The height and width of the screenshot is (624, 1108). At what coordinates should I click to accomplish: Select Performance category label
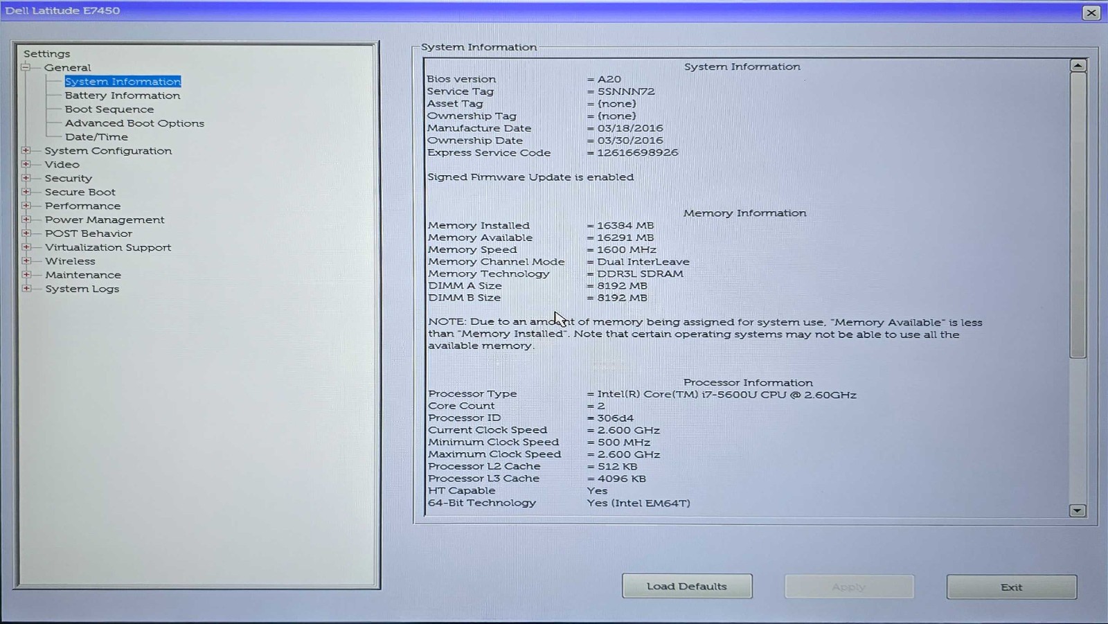82,206
